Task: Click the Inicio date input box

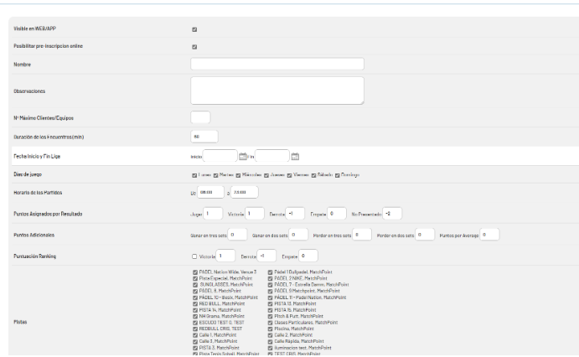Action: pos(220,156)
